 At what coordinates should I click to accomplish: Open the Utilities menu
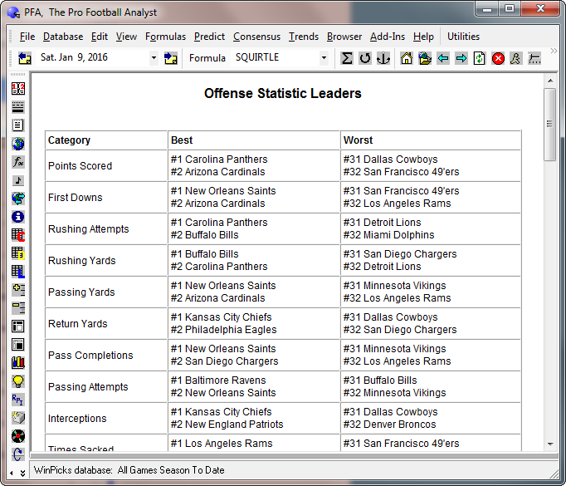(x=463, y=37)
